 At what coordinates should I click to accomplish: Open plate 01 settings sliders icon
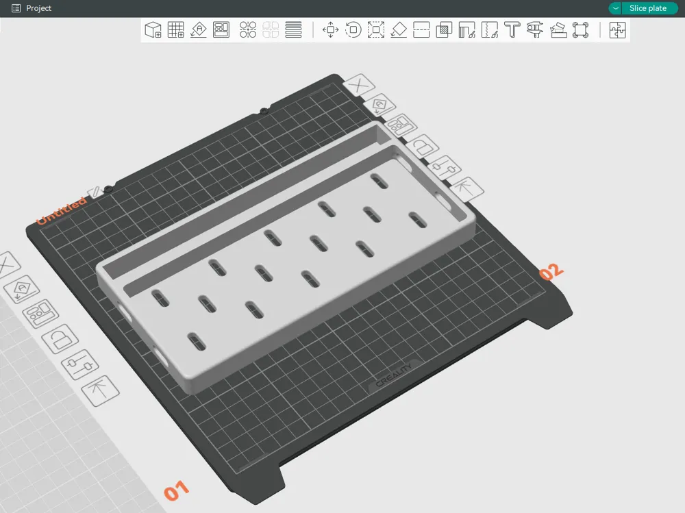80,364
